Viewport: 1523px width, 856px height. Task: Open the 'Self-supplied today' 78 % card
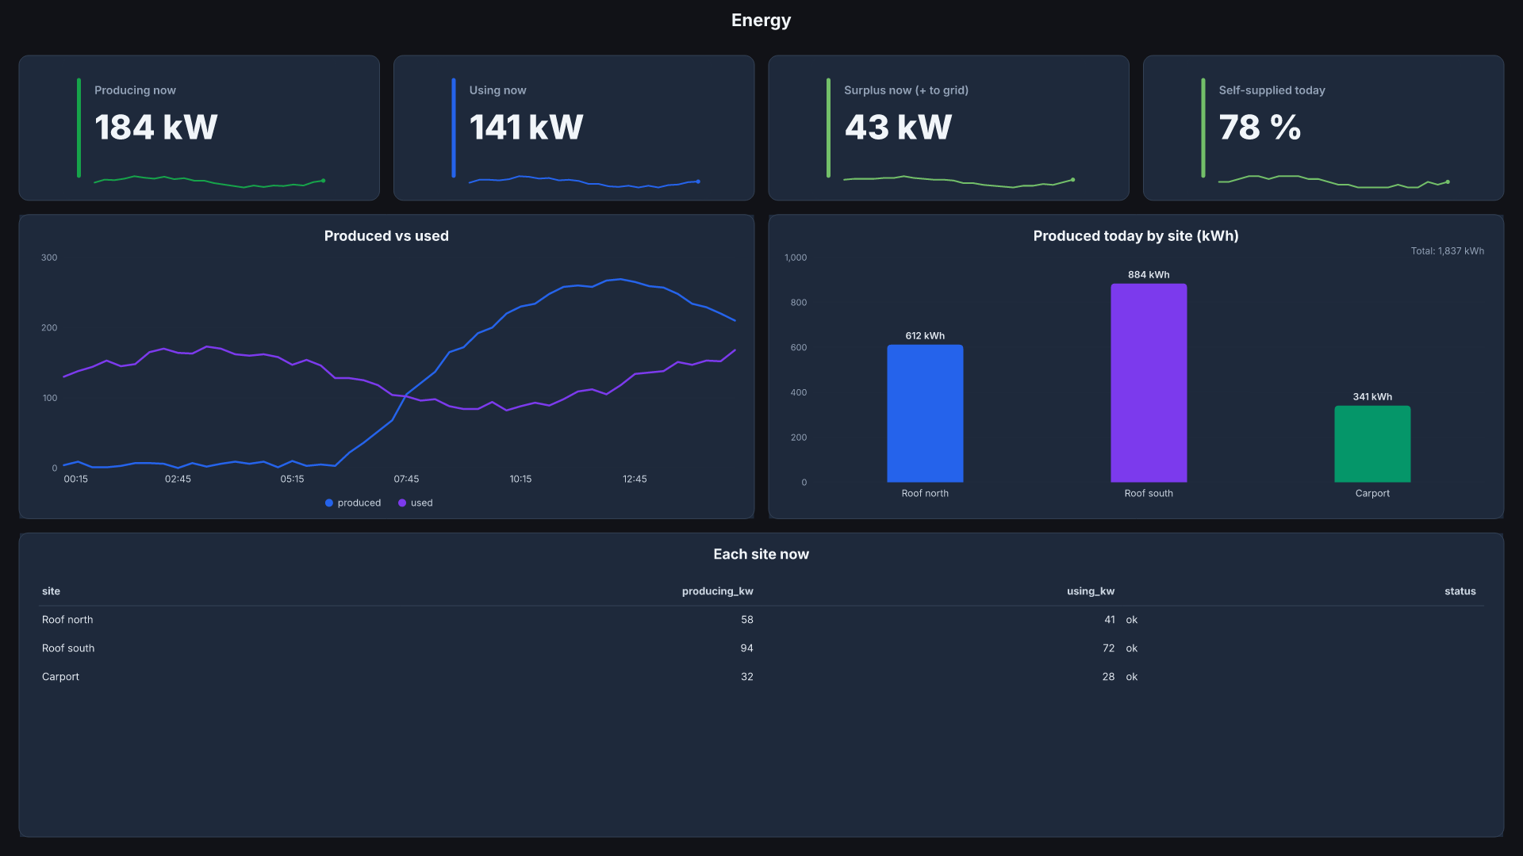click(1323, 128)
